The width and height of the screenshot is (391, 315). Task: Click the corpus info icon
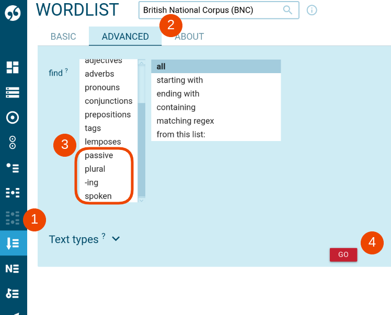click(312, 10)
